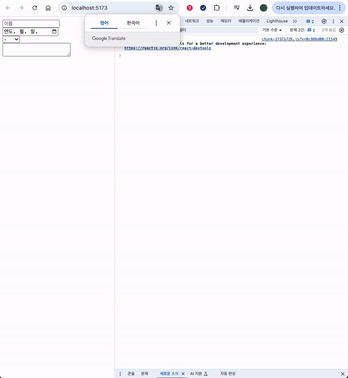Screen dimensions: 348x378
Task: Go to the browser home page
Action: [x=48, y=8]
